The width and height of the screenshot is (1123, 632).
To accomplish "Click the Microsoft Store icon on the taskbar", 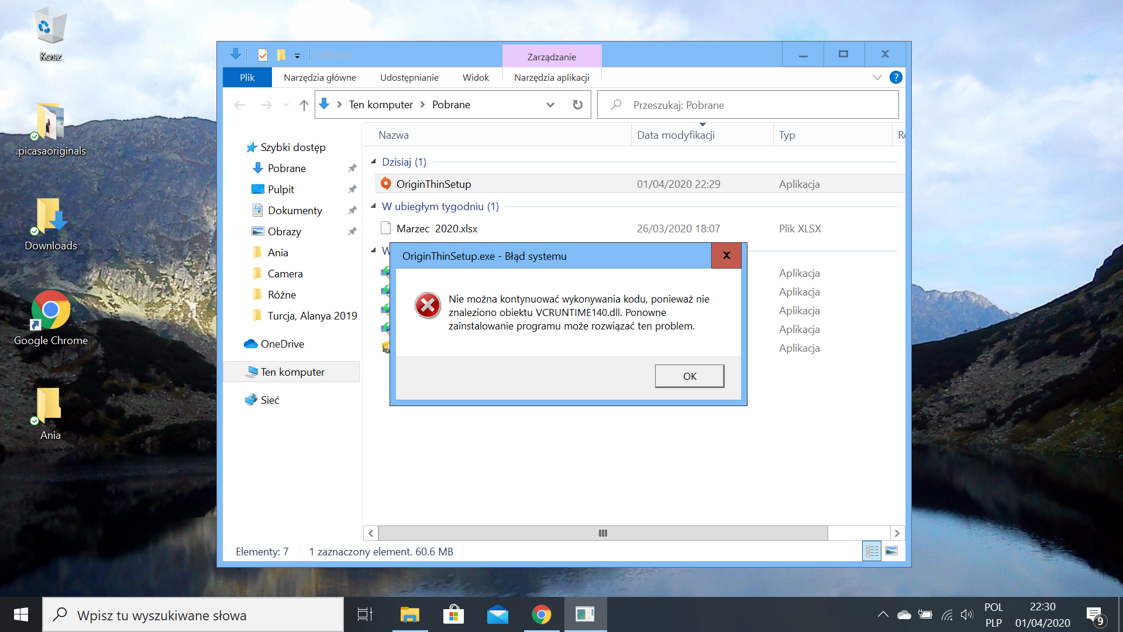I will (x=453, y=615).
